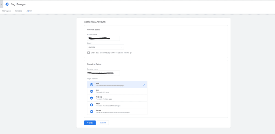Screen dimensions: 275x134
Task: Click the Cancel button
Action: click(103, 123)
